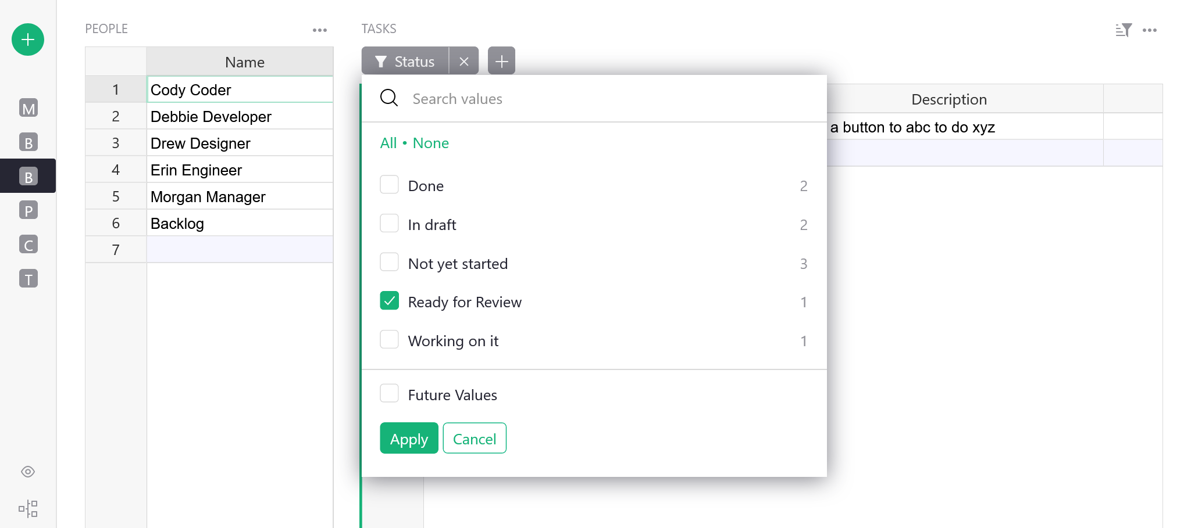
Task: Open the page marked M in sidebar
Action: point(28,108)
